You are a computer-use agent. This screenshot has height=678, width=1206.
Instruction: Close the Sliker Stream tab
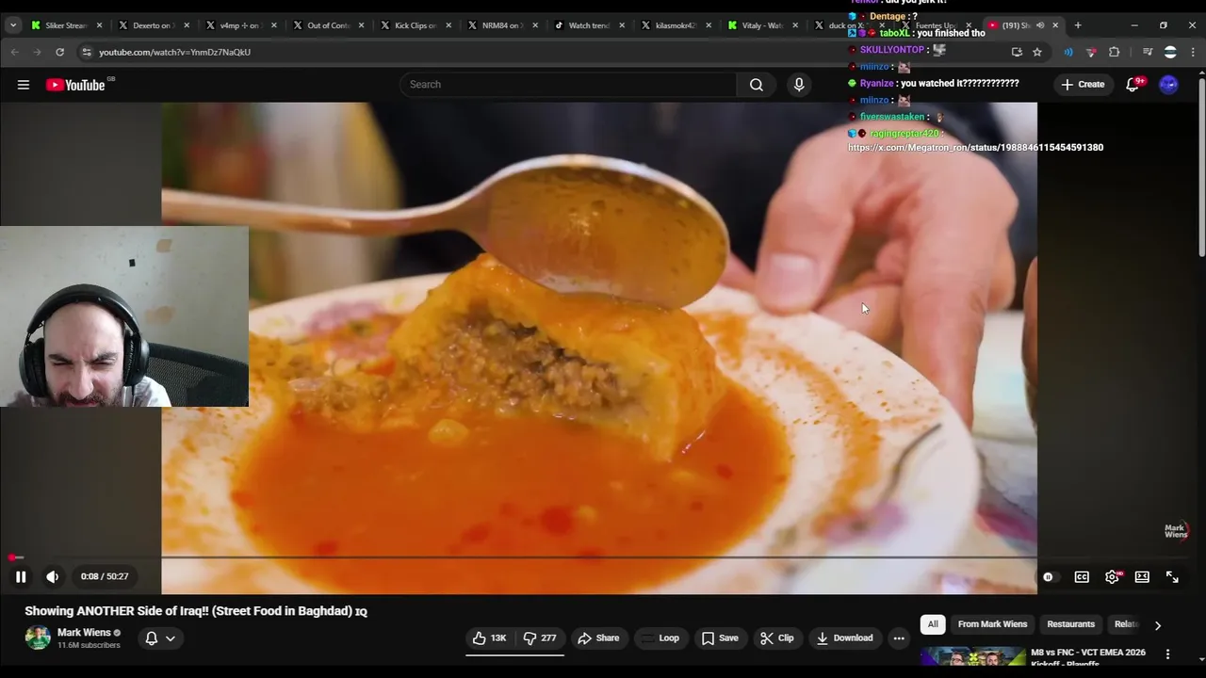(99, 25)
